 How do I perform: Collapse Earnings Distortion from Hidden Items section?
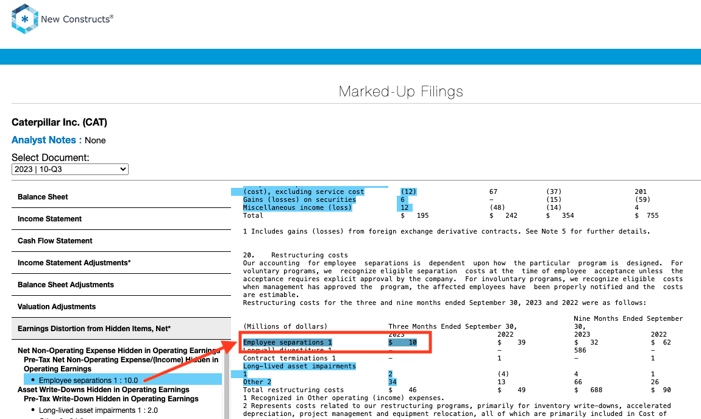pos(121,329)
